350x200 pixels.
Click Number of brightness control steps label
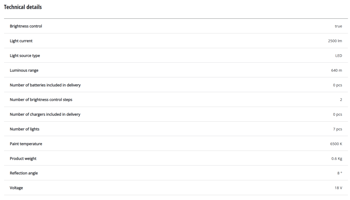click(41, 100)
